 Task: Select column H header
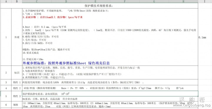[x=183, y=1]
